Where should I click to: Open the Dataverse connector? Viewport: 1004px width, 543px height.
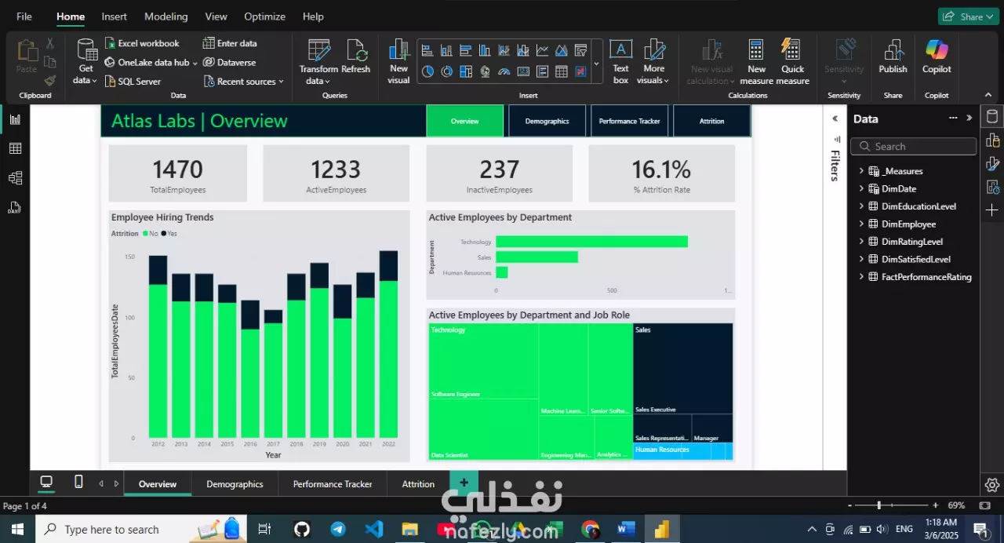(x=229, y=62)
